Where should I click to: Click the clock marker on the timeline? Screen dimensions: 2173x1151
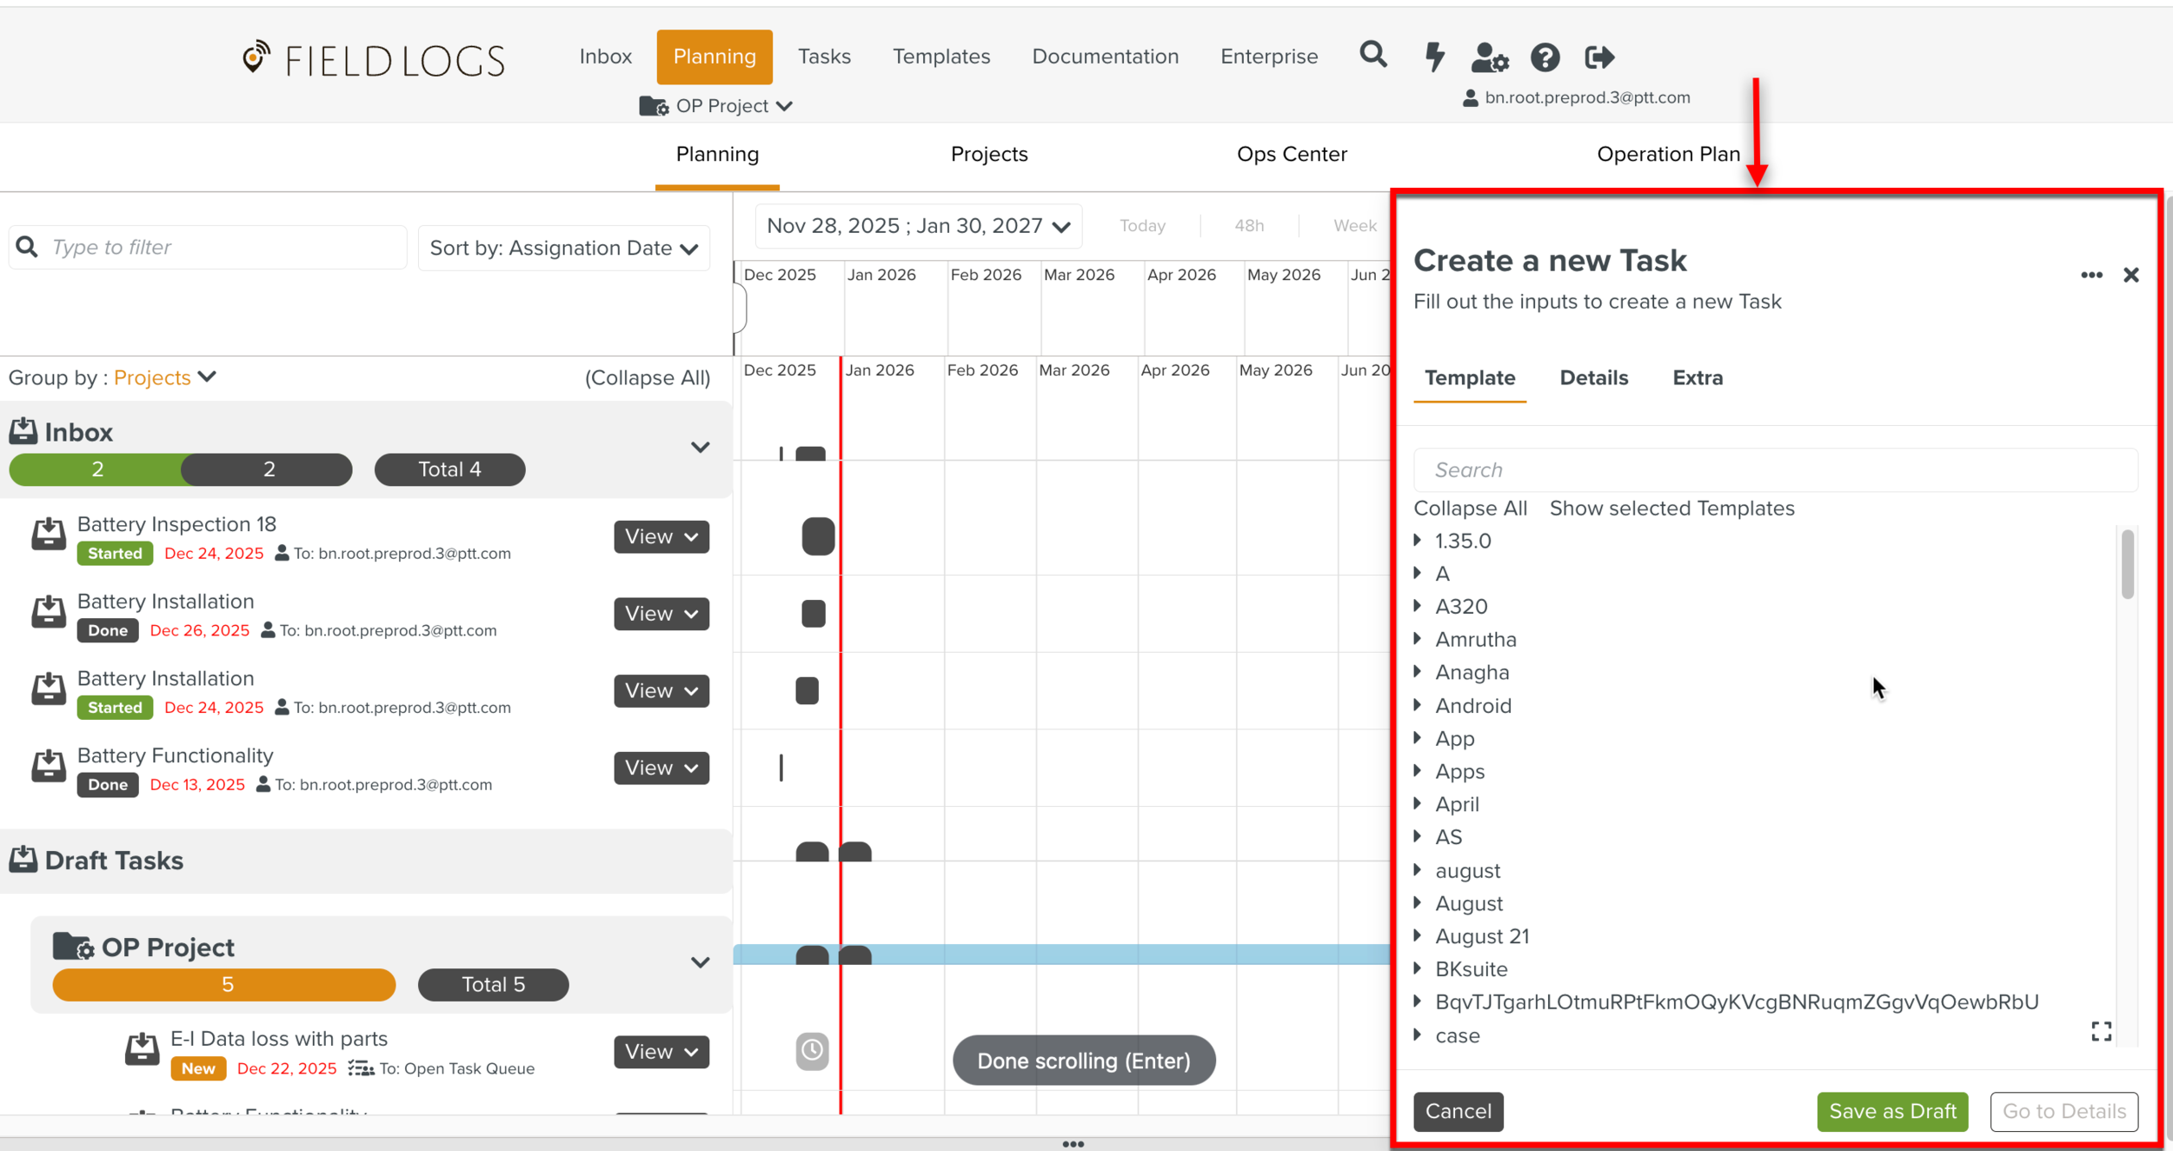click(x=812, y=1050)
